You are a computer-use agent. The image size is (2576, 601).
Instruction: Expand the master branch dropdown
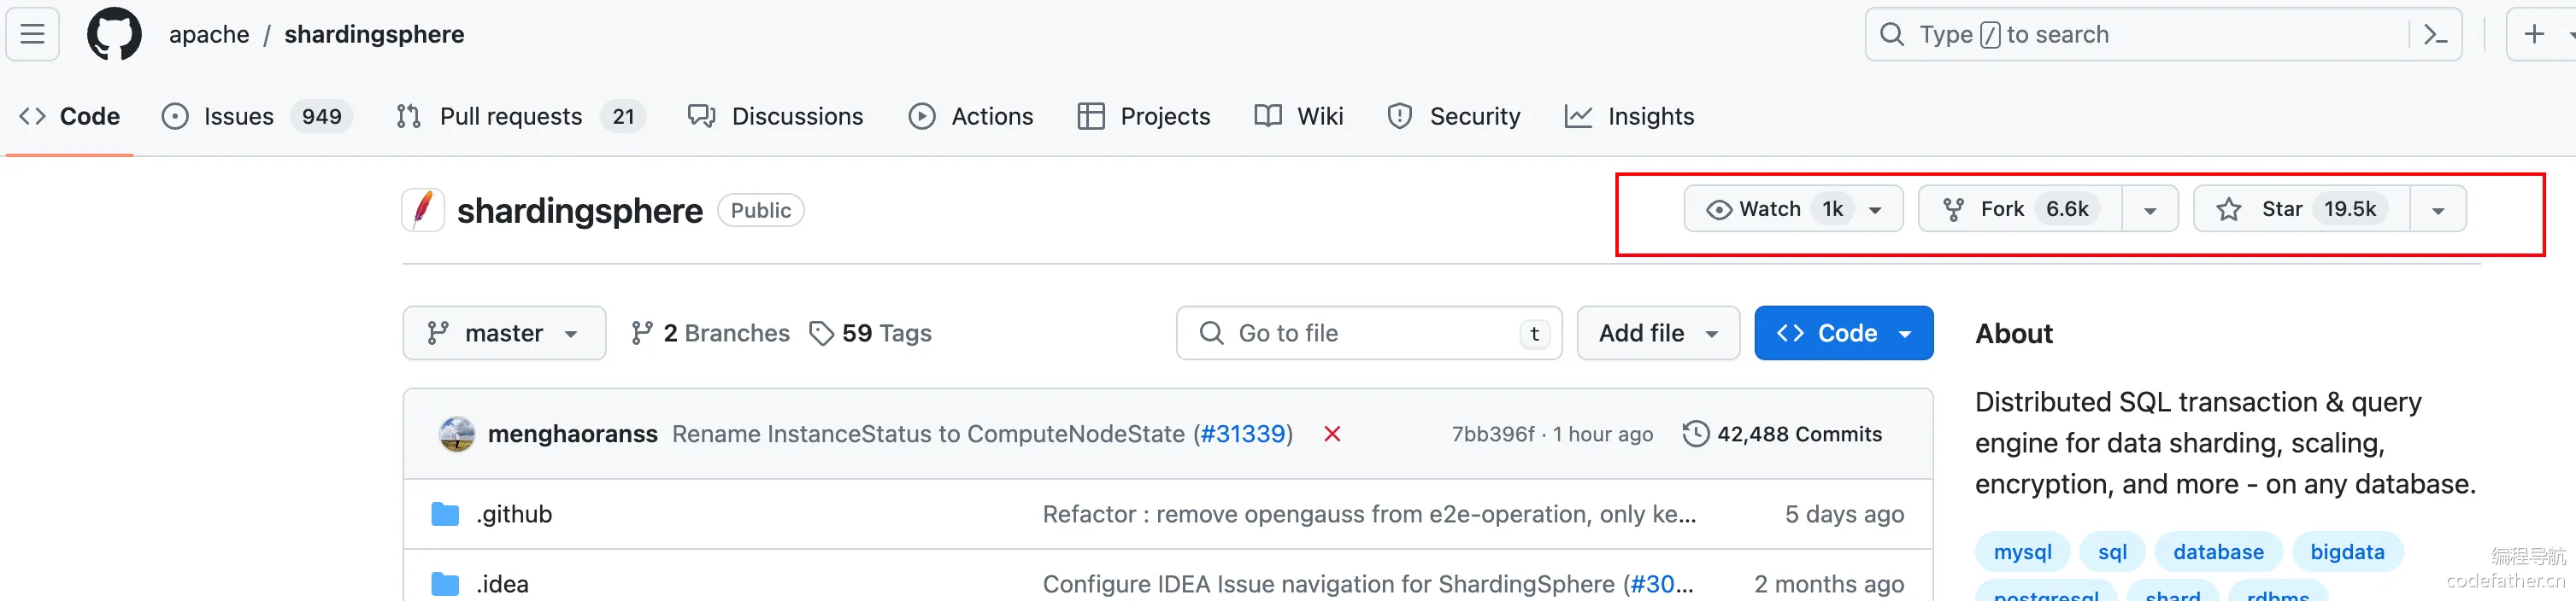(x=504, y=332)
